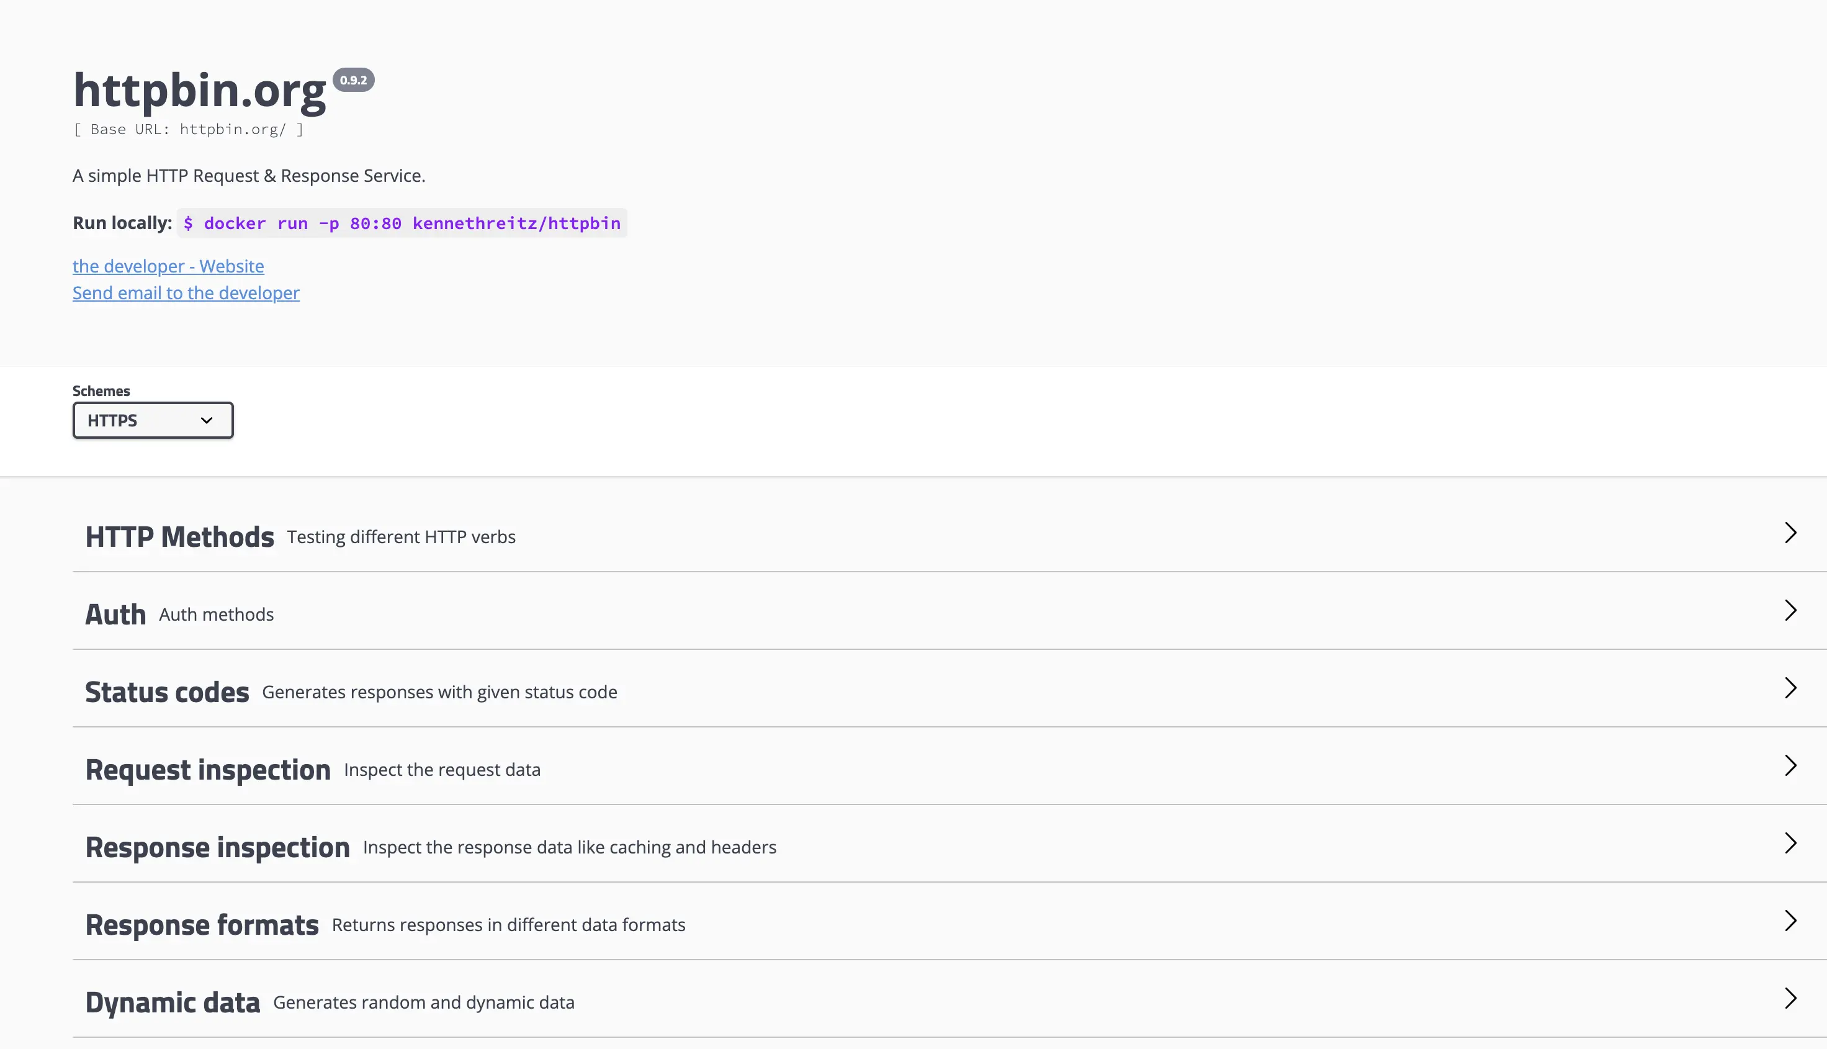Click the Request inspection chevron arrow
Image resolution: width=1827 pixels, height=1049 pixels.
[x=1790, y=766]
